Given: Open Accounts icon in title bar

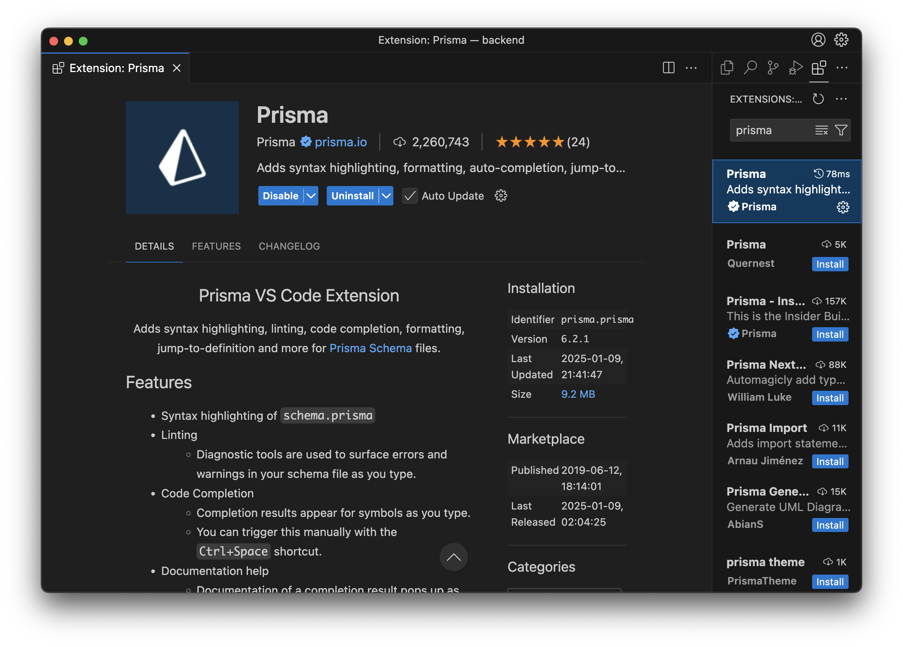Looking at the screenshot, I should tap(818, 40).
